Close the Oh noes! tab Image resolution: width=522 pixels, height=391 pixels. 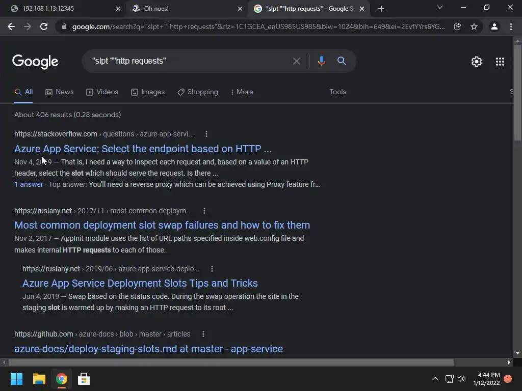click(x=240, y=9)
